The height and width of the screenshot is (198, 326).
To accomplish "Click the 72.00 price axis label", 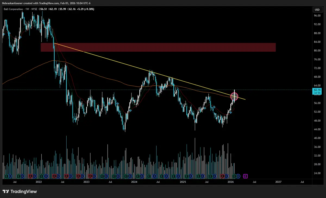I will pos(317,68).
